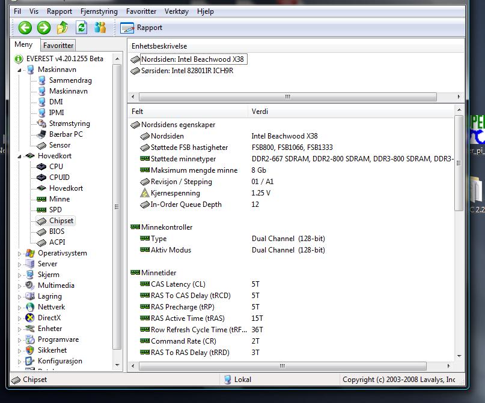The height and width of the screenshot is (403, 485).
Task: Expand the Multimedia tree node
Action: 19,286
